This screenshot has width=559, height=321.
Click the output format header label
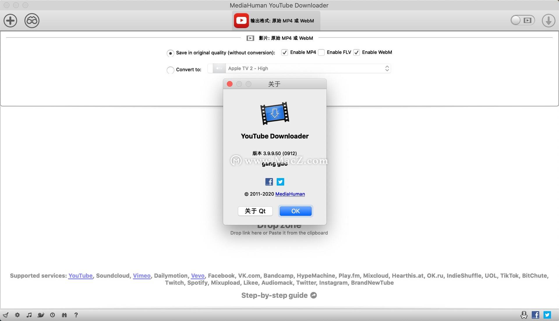[x=282, y=21]
